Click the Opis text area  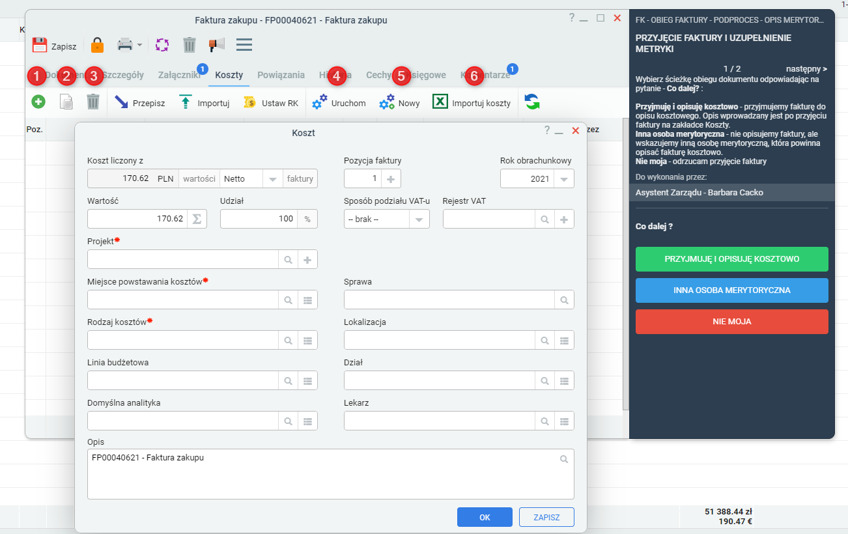click(330, 474)
